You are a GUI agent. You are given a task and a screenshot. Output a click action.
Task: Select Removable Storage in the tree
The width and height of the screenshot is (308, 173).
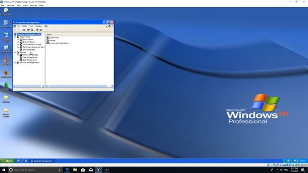30,55
